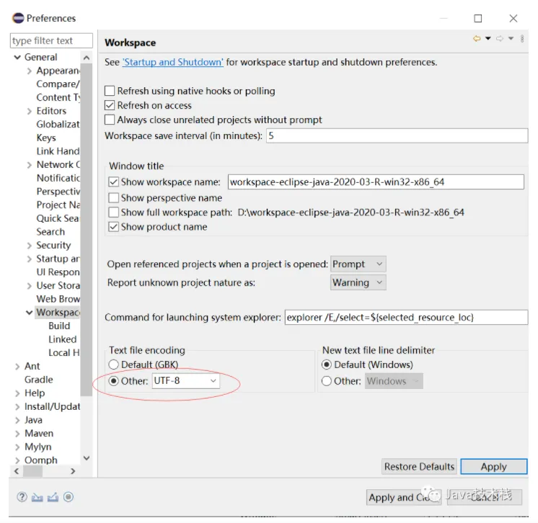Expand the Startup and Shutdown tree node
This screenshot has height=523, width=538.
[x=30, y=259]
